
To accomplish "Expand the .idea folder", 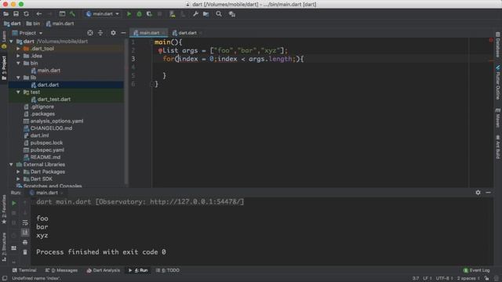I will (18, 56).
